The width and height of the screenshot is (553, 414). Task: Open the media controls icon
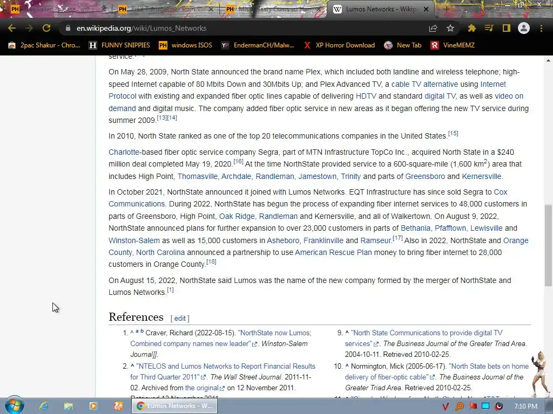point(489,28)
